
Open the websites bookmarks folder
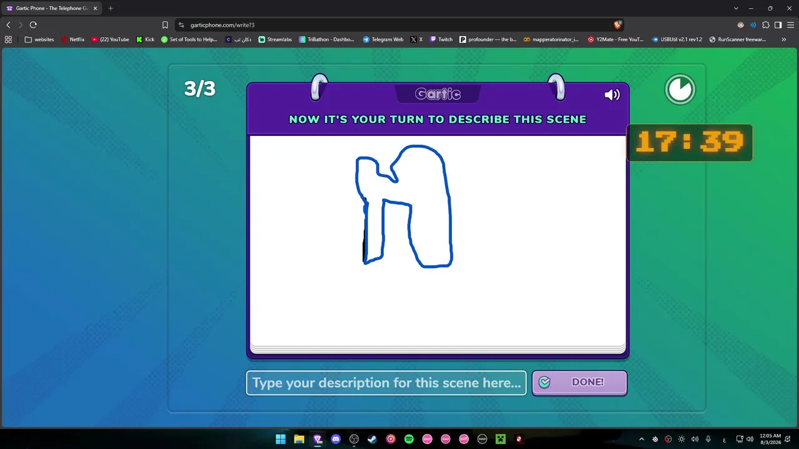(39, 39)
